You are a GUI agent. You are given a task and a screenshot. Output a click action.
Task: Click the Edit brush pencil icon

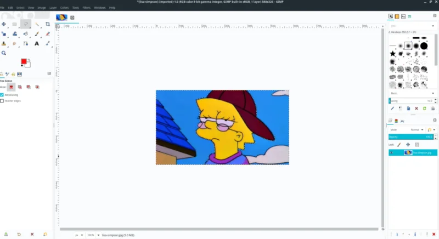[x=392, y=109]
